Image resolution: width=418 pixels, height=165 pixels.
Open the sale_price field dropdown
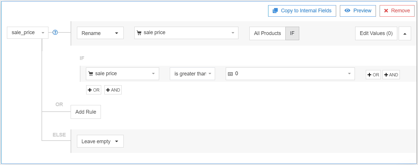point(28,33)
